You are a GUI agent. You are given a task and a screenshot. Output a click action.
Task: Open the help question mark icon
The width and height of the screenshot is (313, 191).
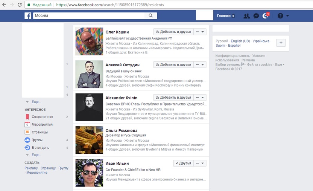(x=280, y=16)
